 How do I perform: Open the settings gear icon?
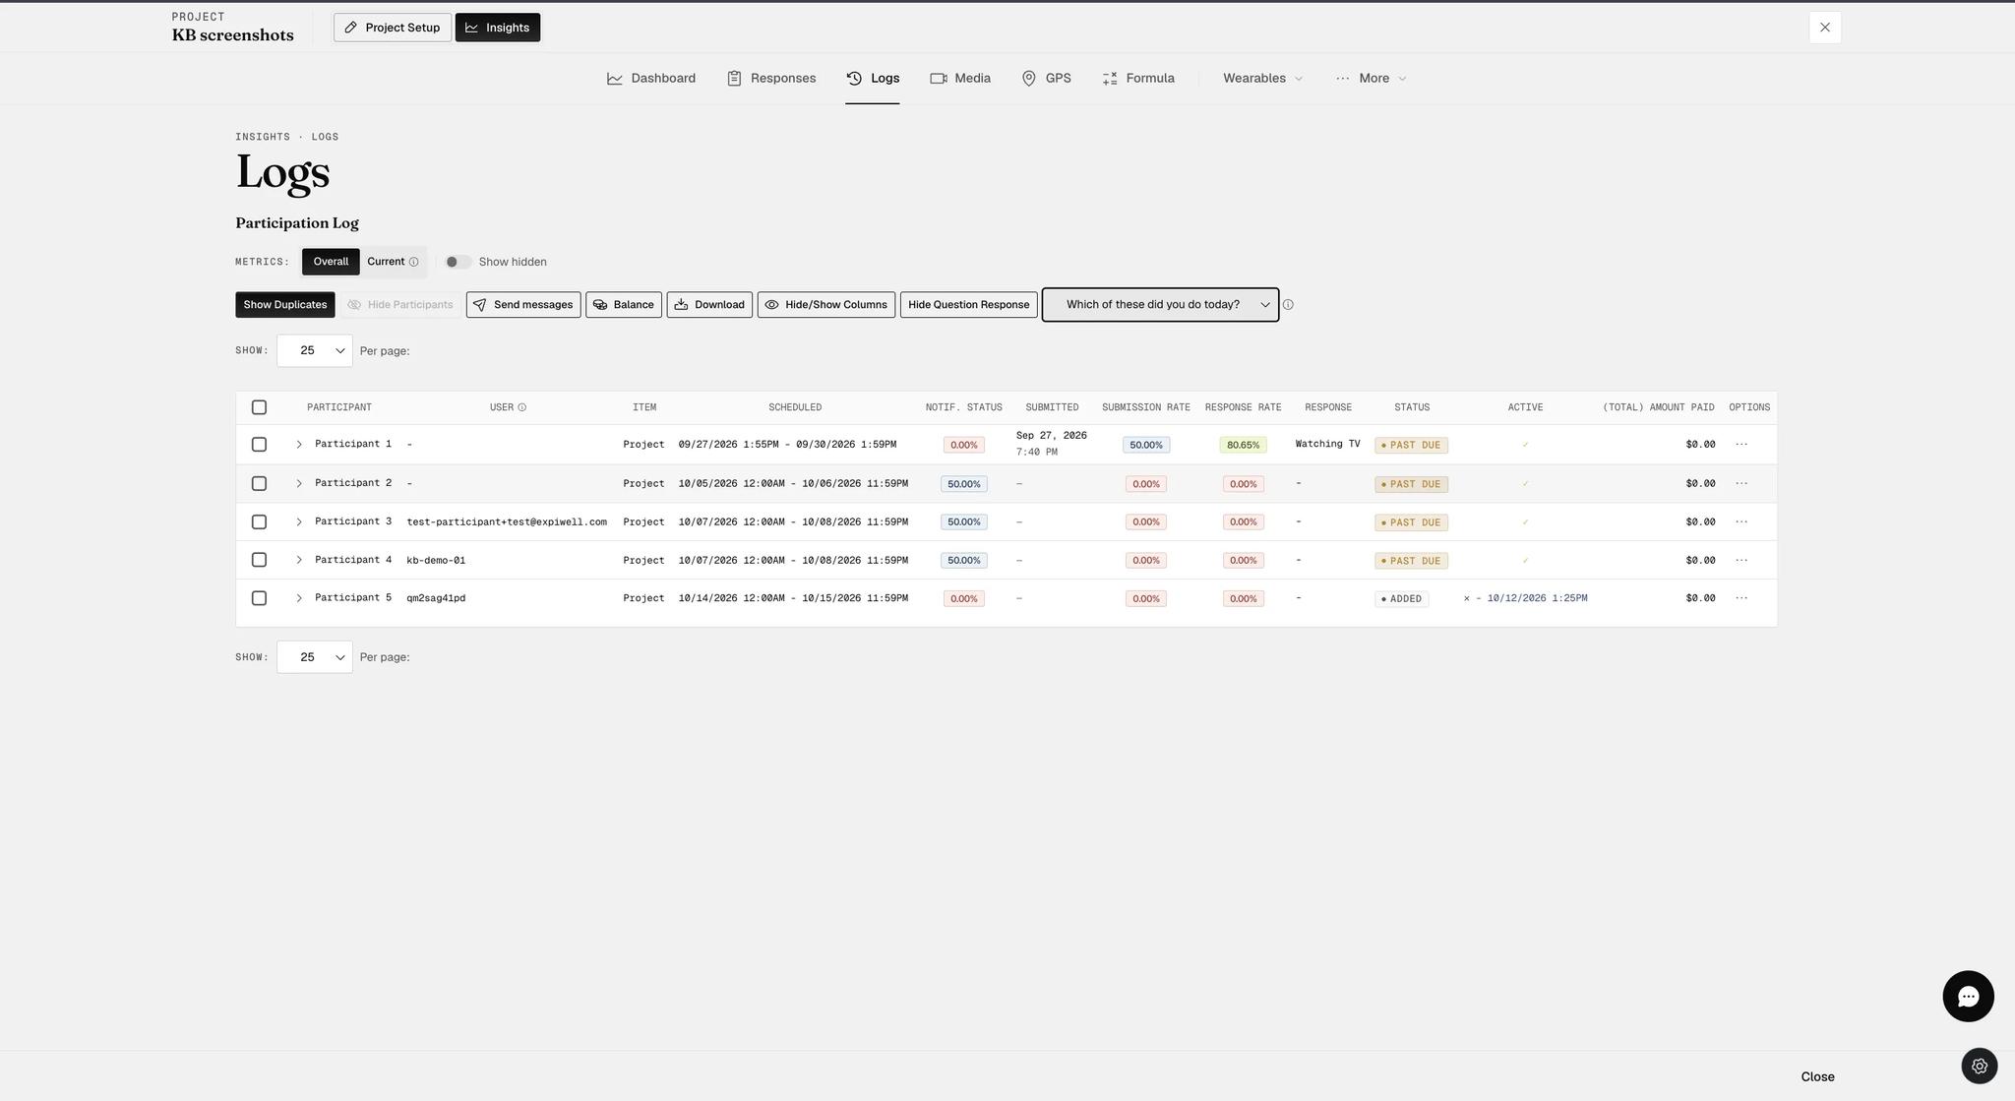[1980, 1067]
